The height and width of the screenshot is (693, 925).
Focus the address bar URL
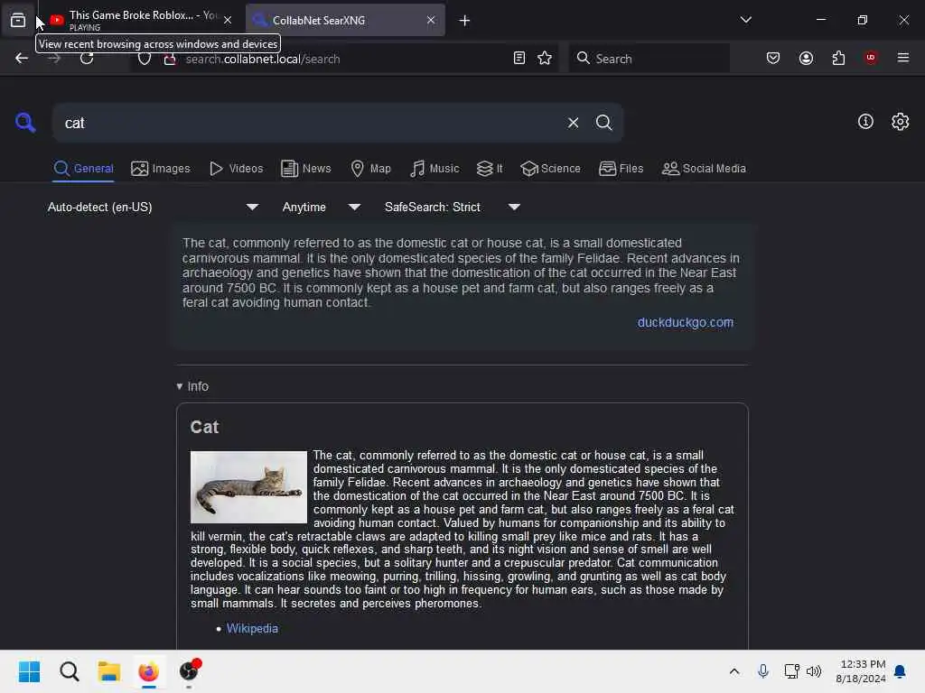point(342,59)
